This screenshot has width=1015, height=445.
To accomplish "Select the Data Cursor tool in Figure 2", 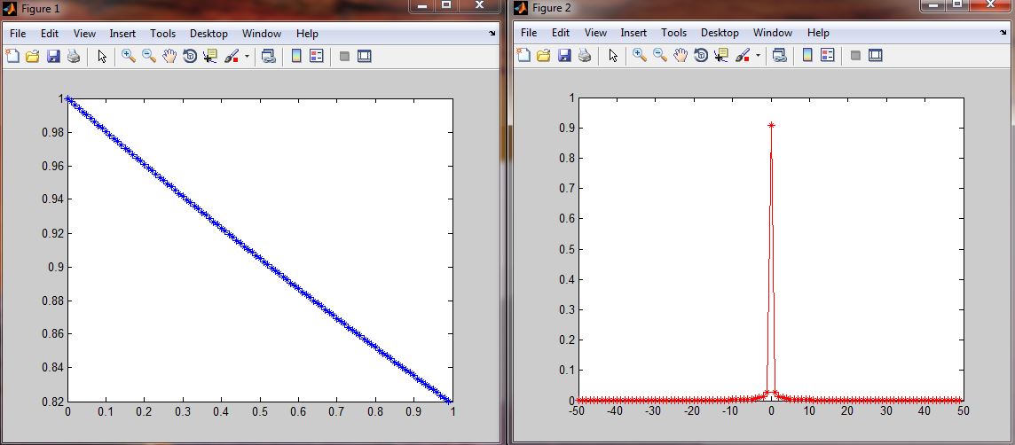I will click(x=721, y=56).
